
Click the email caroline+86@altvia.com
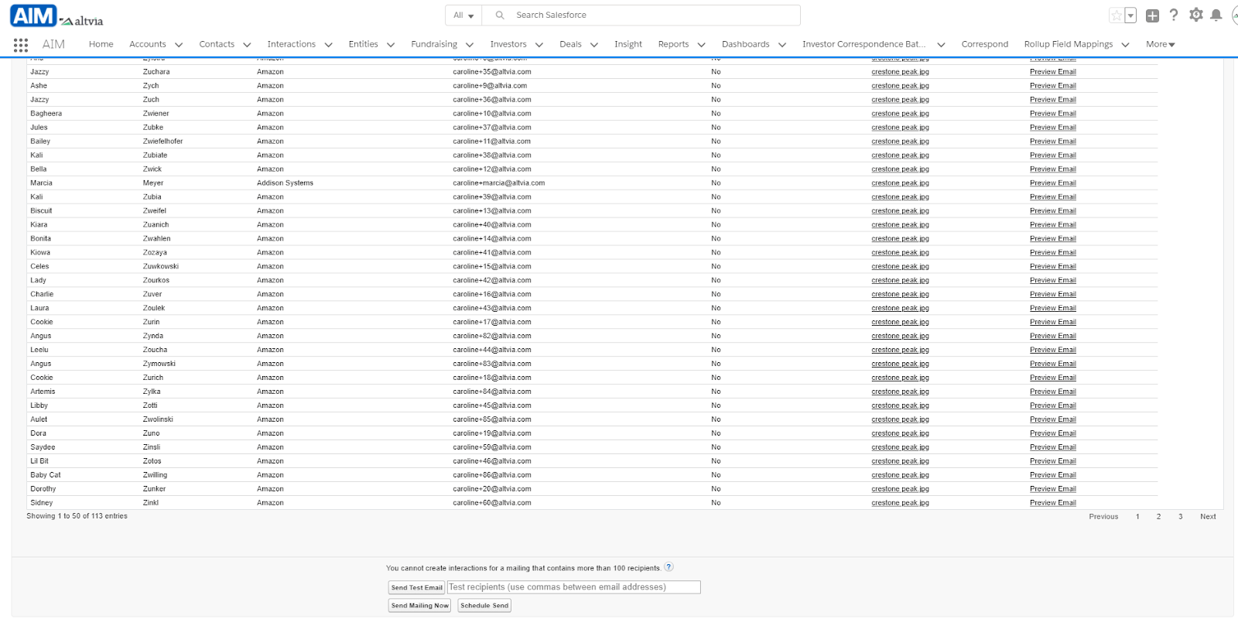coord(492,474)
